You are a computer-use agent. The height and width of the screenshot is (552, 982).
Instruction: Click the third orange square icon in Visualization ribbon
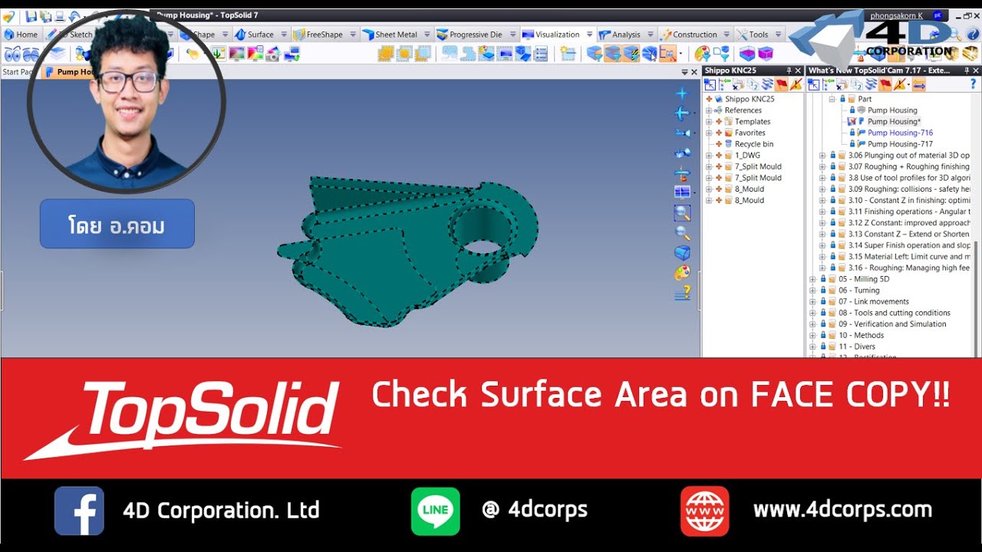coord(422,54)
